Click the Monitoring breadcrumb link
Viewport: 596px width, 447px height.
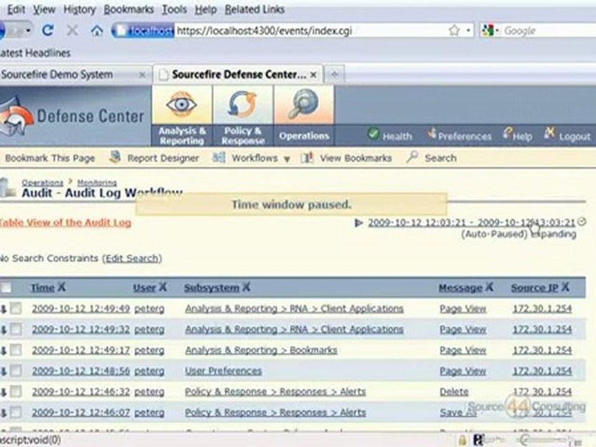[x=97, y=183]
